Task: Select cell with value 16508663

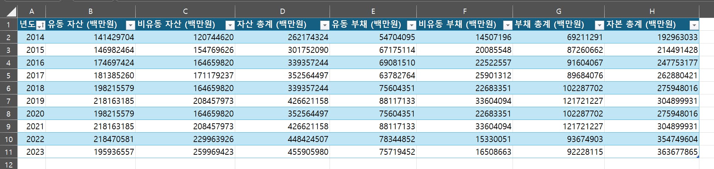Action: click(464, 152)
